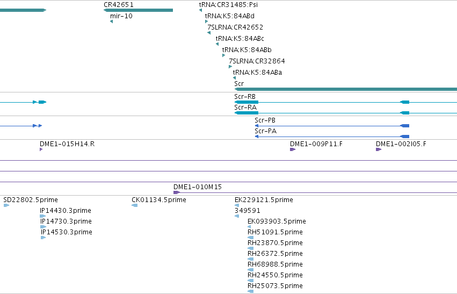The height and width of the screenshot is (294, 457).
Task: Select RH68988.5prime EST label
Action: (x=275, y=264)
